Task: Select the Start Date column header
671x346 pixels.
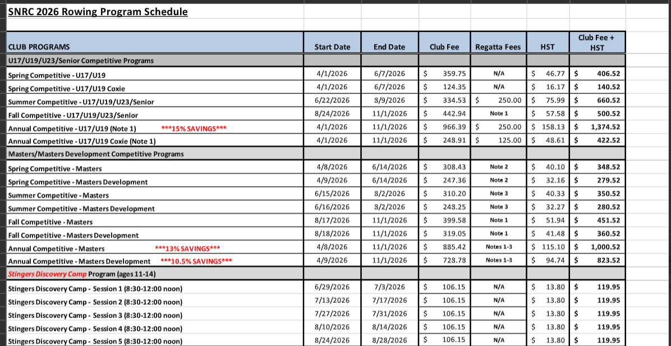Action: click(332, 47)
